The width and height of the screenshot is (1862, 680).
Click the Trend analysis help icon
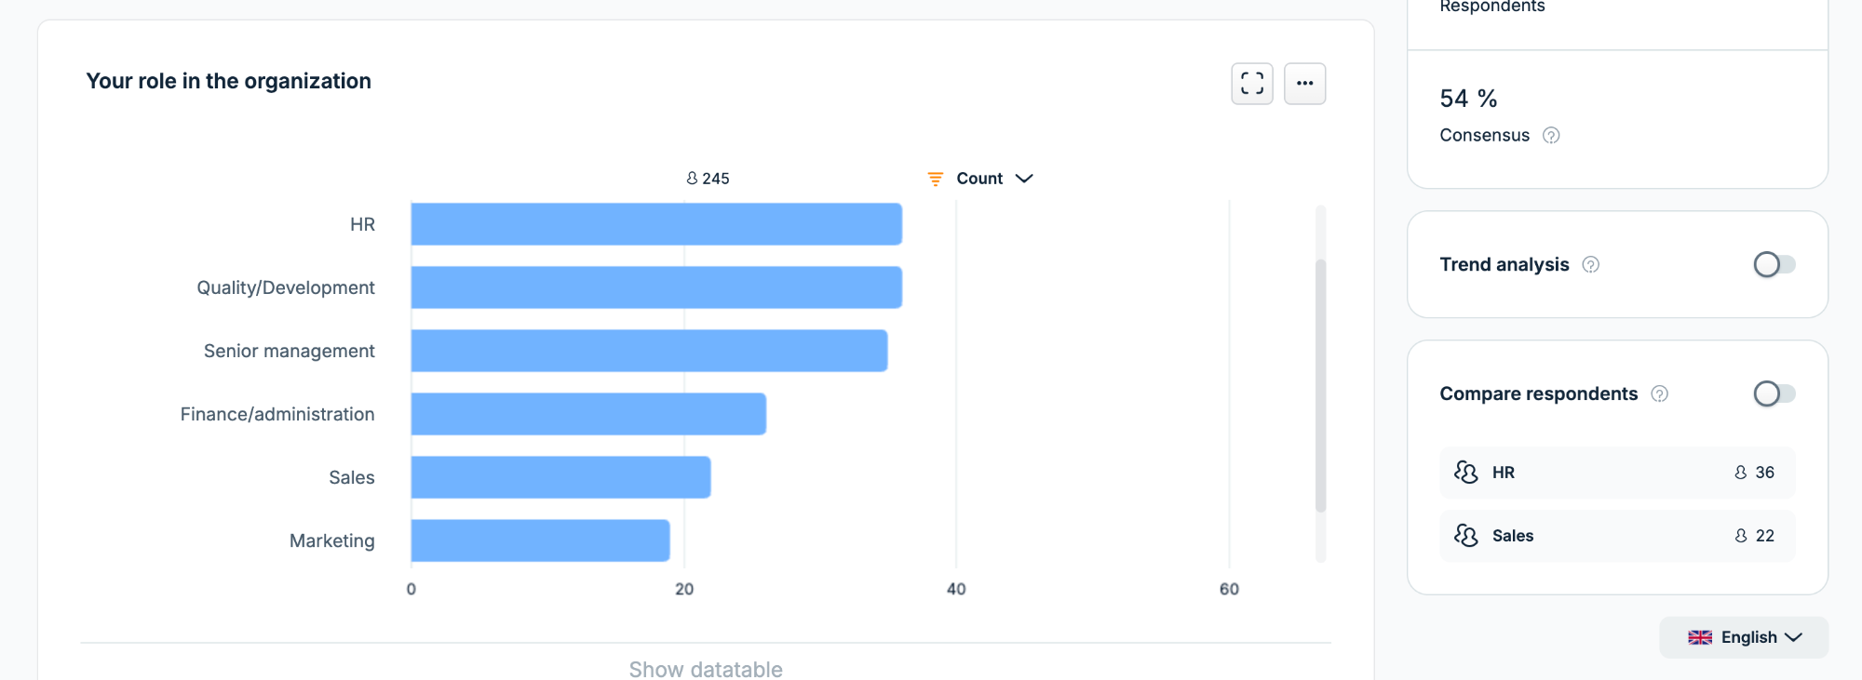point(1590,265)
